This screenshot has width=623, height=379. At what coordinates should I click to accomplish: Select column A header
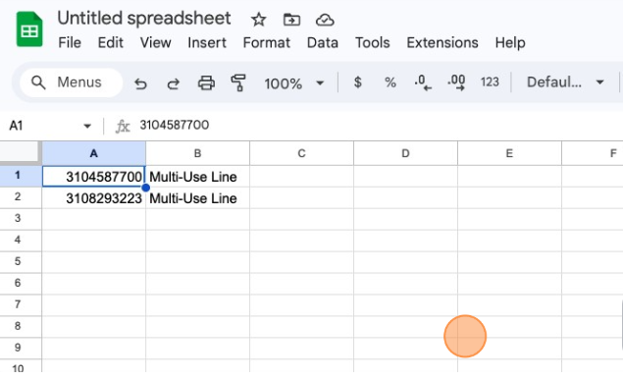tap(94, 153)
